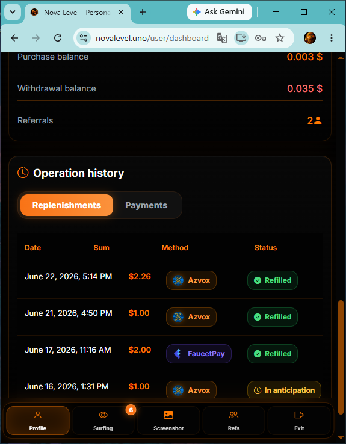Click Refilled status for June 17 row

[273, 354]
